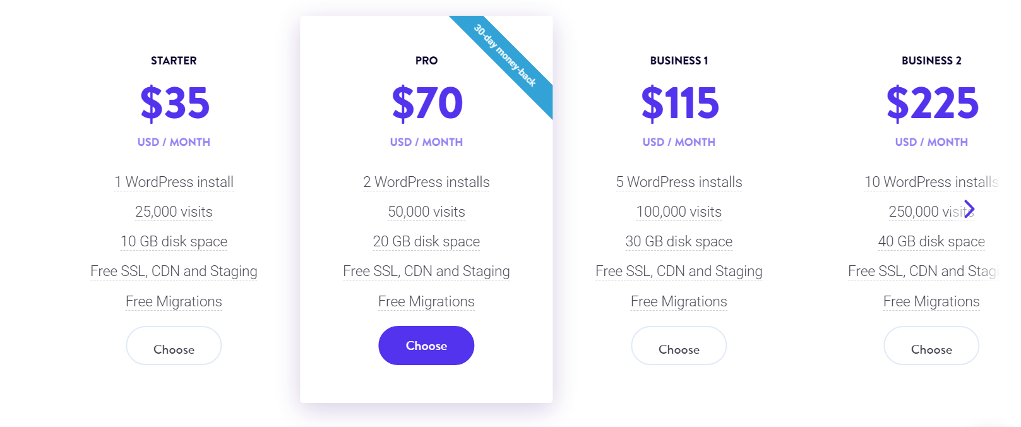
Task: Click the 25,000 visits link
Action: coord(174,212)
